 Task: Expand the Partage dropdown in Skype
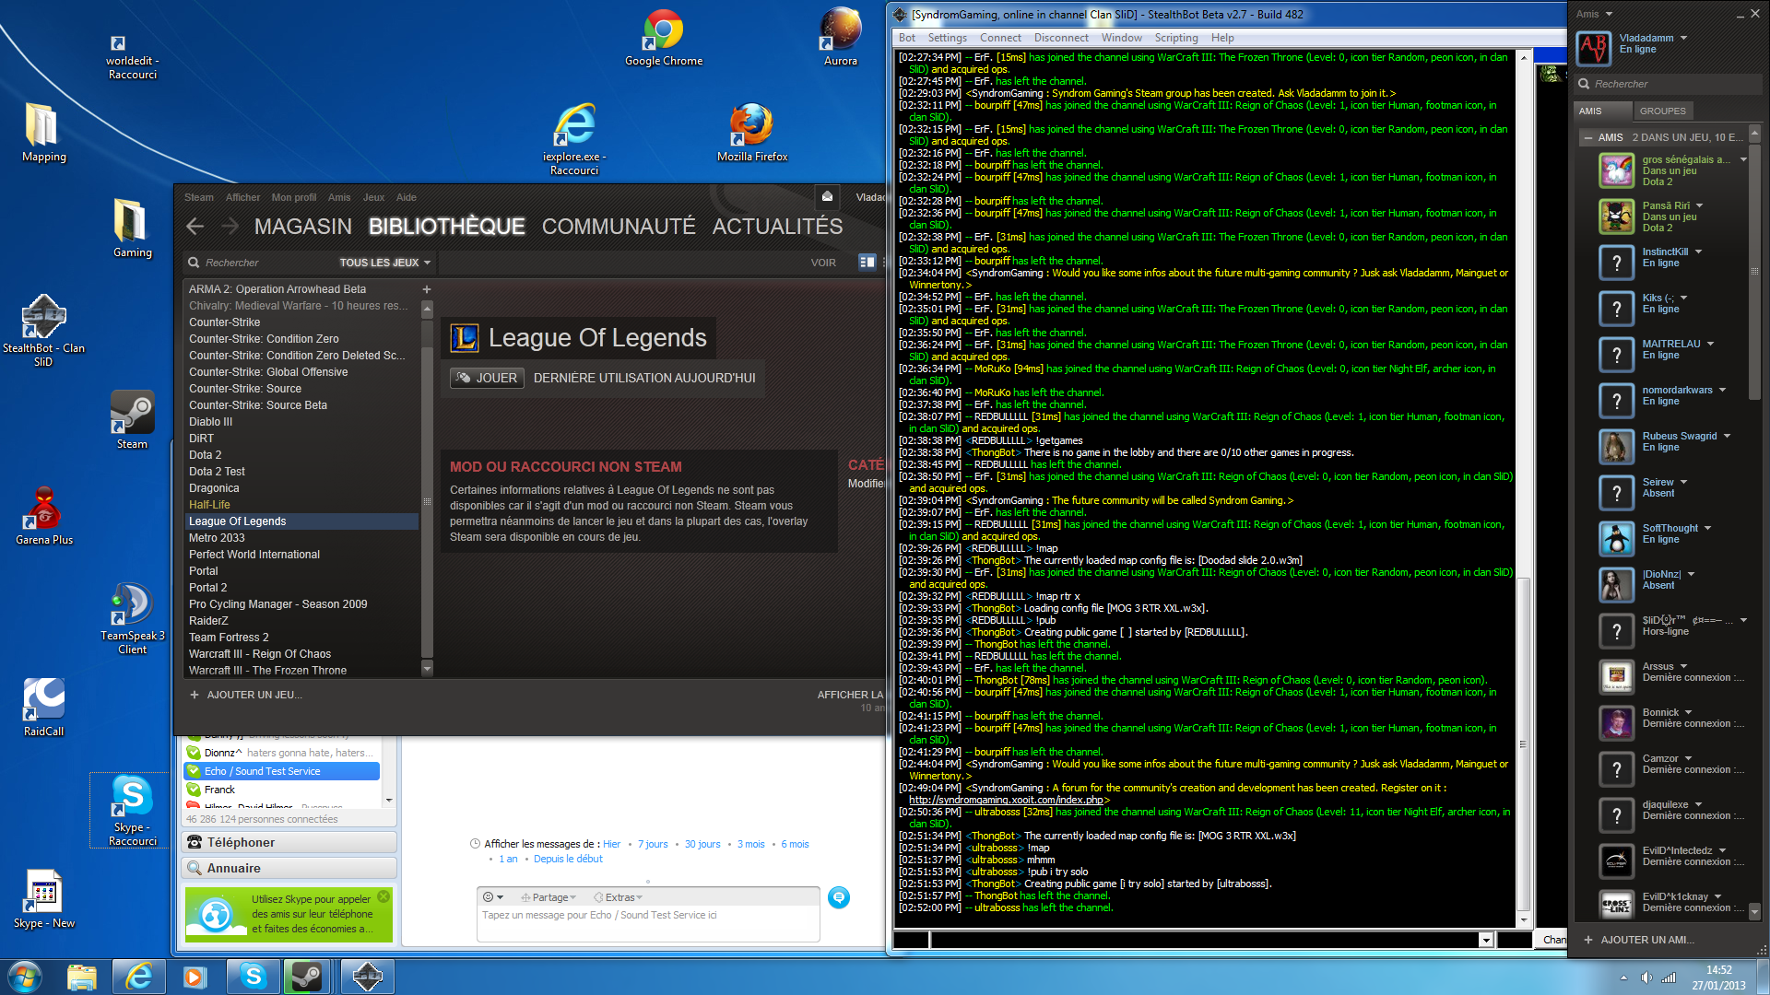(x=549, y=897)
